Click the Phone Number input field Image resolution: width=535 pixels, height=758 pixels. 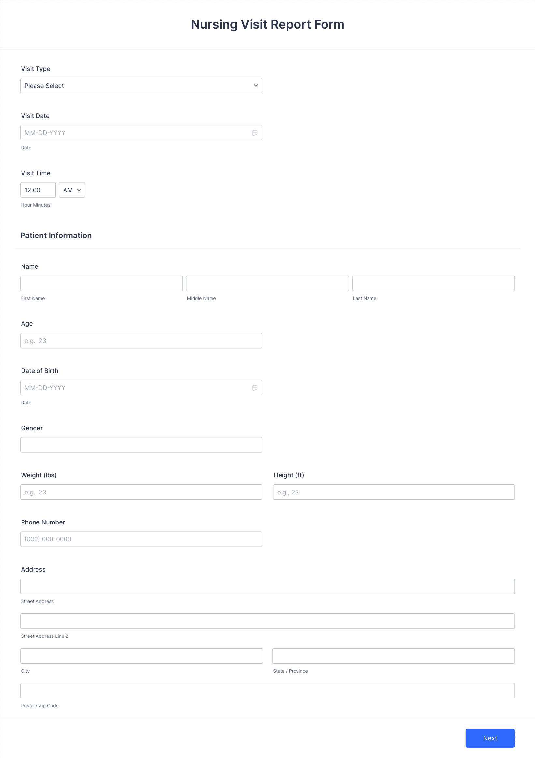[141, 539]
